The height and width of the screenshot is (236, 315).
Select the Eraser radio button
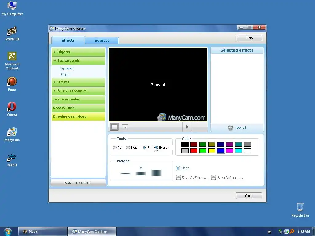(156, 147)
